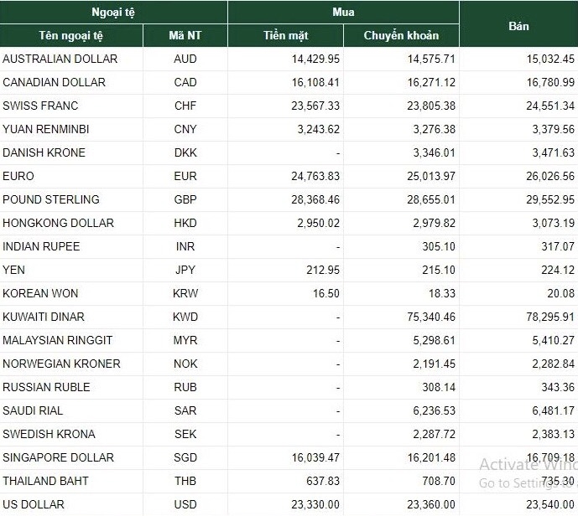This screenshot has width=578, height=516.
Task: Click the 'Mua' header cell
Action: click(x=343, y=12)
